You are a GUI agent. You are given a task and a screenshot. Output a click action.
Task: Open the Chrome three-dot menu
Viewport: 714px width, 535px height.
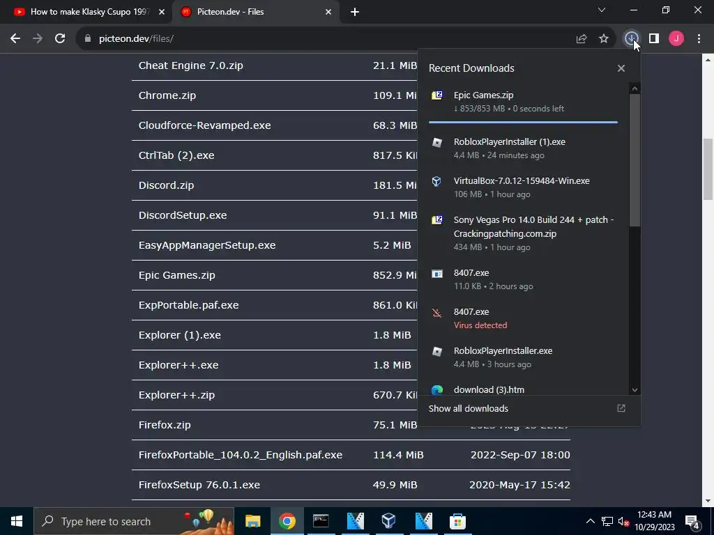pyautogui.click(x=699, y=39)
